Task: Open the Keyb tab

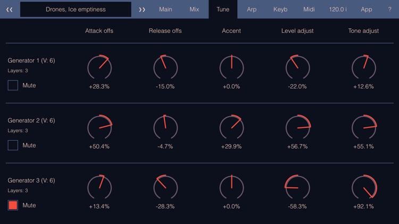Action: [280, 10]
